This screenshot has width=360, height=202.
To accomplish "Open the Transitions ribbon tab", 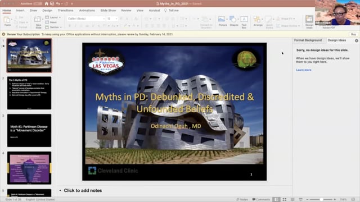I will pos(65,11).
